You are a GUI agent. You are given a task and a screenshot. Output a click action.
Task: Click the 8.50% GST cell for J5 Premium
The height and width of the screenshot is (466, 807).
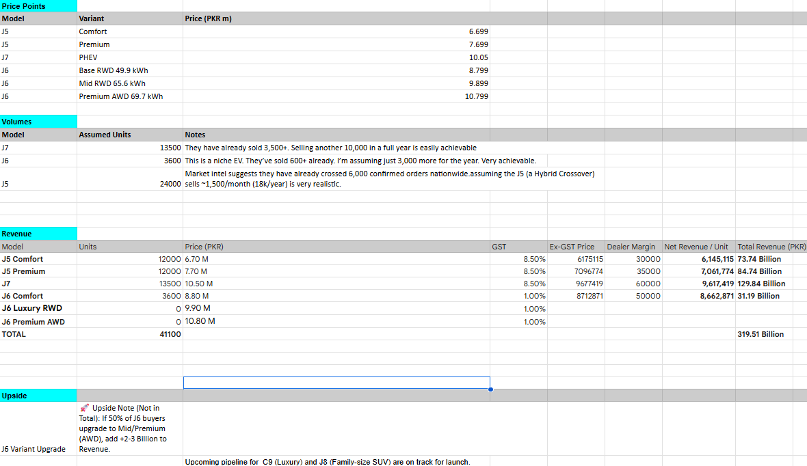point(517,271)
